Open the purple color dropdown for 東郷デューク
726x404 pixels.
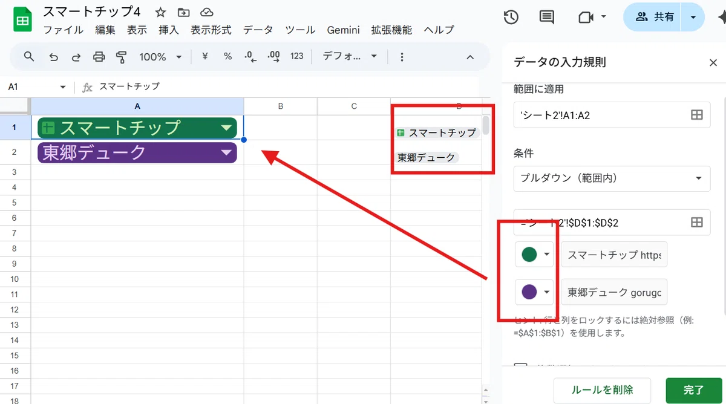tap(535, 292)
